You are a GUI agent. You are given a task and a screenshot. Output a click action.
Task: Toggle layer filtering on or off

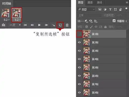[126, 9]
